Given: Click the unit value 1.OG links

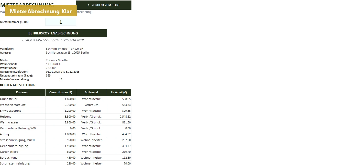Looking at the screenshot, I should pos(53,64).
